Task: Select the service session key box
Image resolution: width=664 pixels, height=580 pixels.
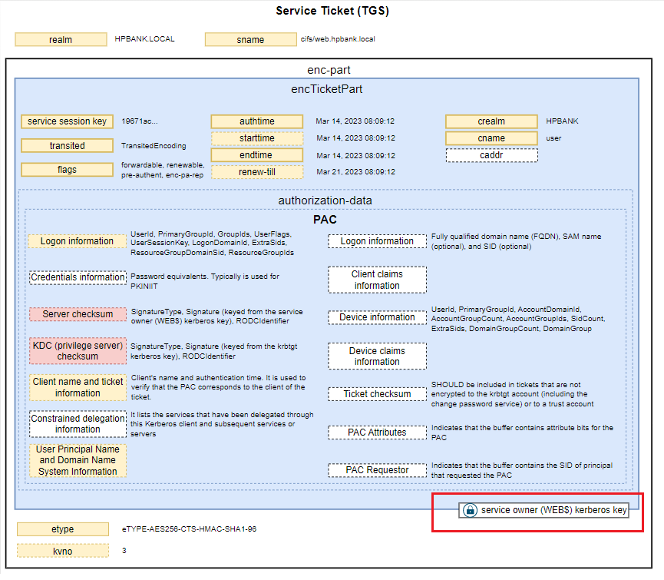Action: click(67, 121)
